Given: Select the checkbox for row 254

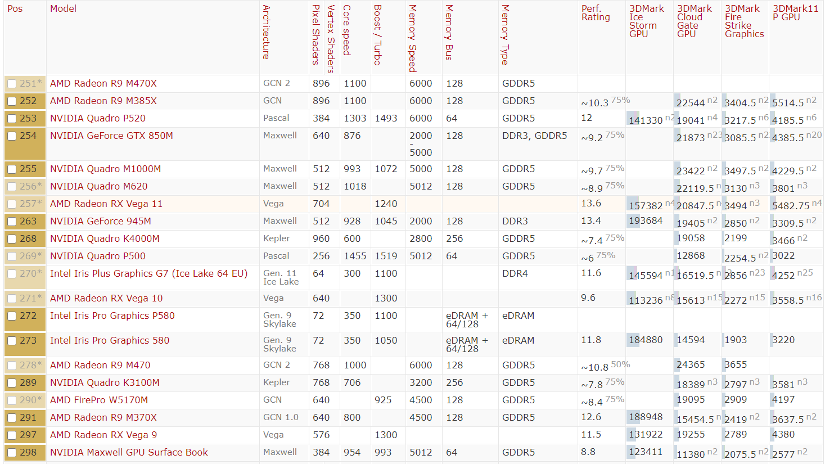Looking at the screenshot, I should coord(12,136).
